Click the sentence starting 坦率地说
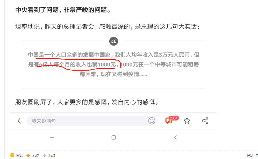 point(107,27)
